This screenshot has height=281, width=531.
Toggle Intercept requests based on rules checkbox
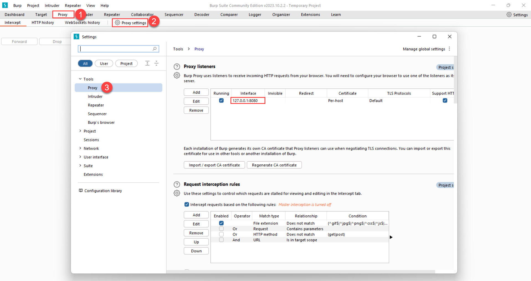(187, 205)
